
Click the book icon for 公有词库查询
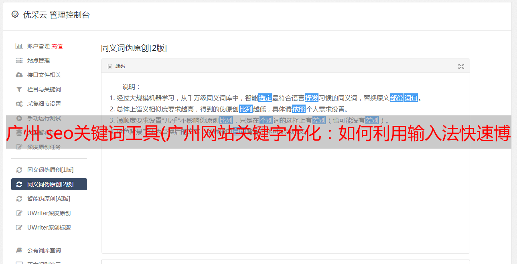pos(19,250)
